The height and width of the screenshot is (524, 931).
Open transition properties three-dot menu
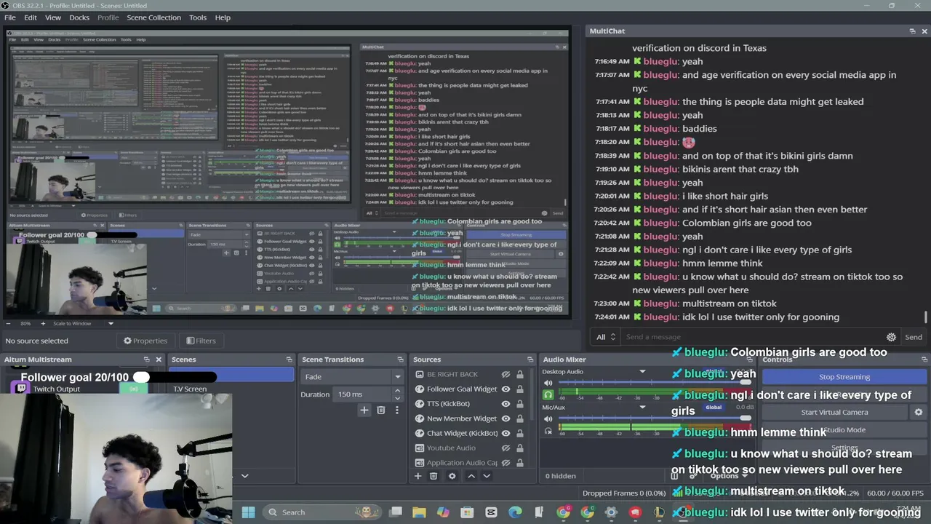396,410
